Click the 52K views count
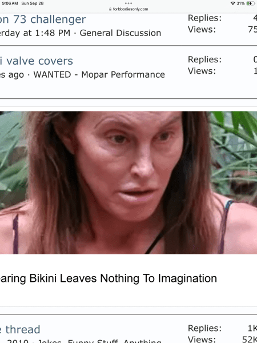 [250, 339]
